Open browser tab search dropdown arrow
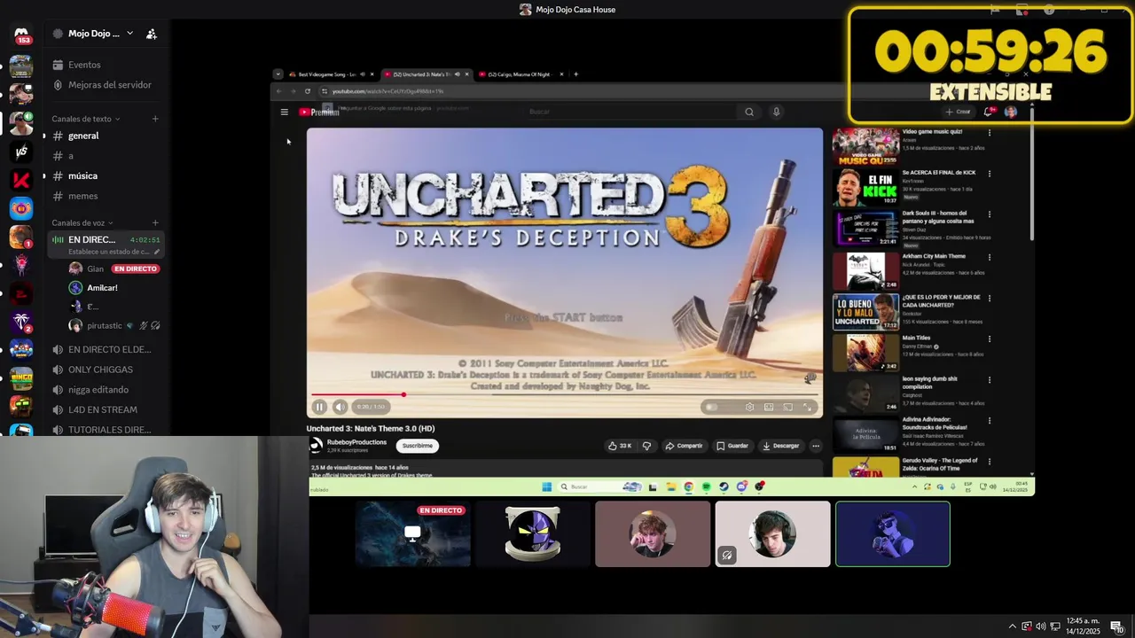This screenshot has width=1135, height=638. coord(278,74)
